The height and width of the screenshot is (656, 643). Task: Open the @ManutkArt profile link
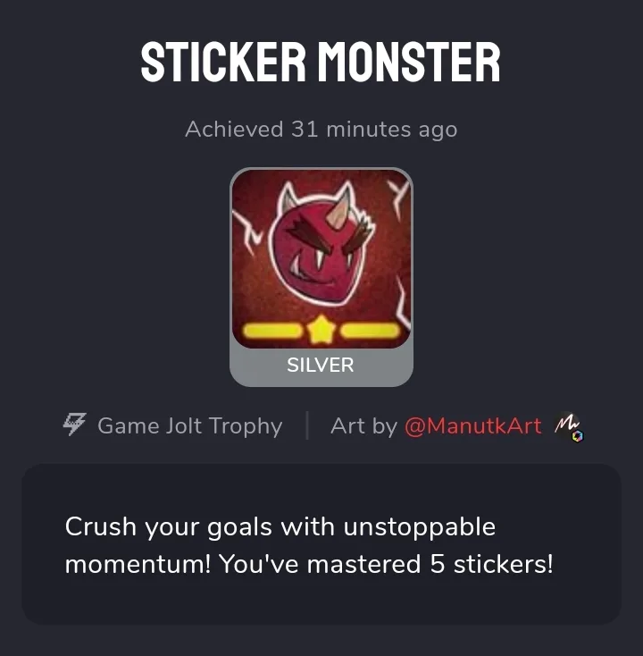click(x=472, y=426)
